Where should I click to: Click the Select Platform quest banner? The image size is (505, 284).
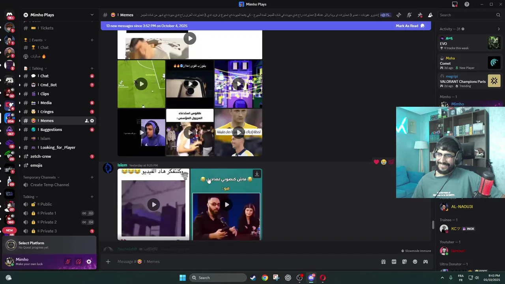(50, 245)
